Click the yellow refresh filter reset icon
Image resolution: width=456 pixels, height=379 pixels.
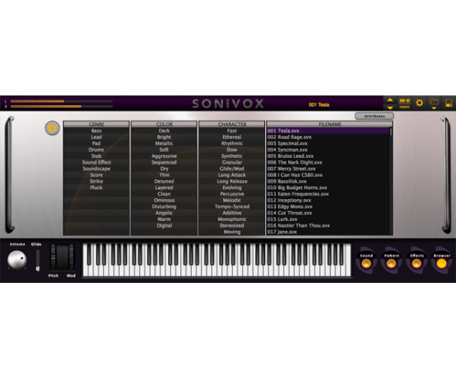pos(53,128)
